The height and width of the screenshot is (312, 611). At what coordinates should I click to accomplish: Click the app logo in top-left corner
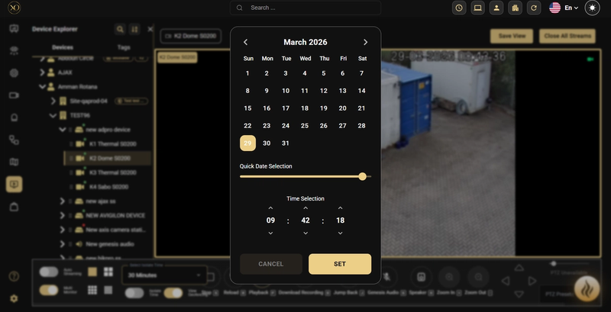(14, 8)
